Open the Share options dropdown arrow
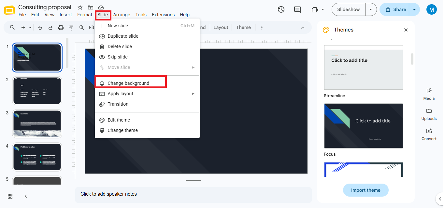Viewport: 445px width, 220px height. (x=414, y=10)
